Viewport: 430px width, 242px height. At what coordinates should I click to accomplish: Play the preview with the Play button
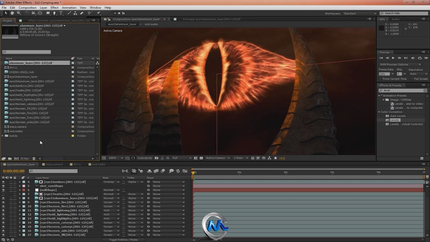pyautogui.click(x=393, y=58)
